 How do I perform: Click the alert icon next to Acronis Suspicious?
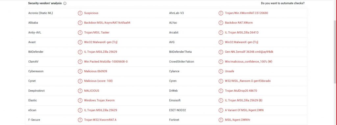pos(80,13)
